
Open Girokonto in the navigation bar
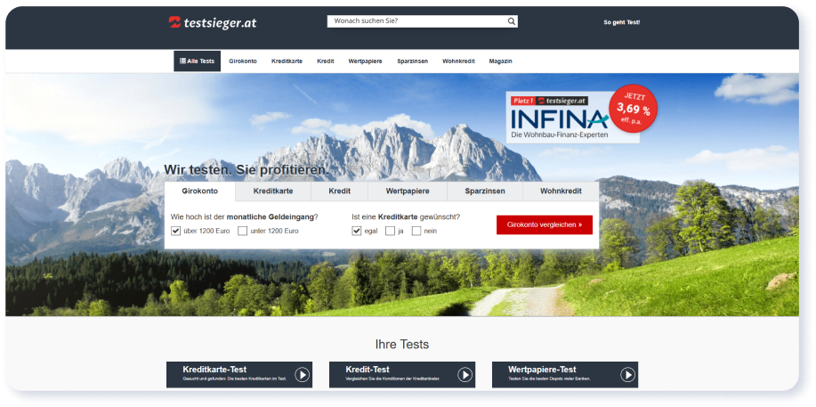tap(243, 61)
